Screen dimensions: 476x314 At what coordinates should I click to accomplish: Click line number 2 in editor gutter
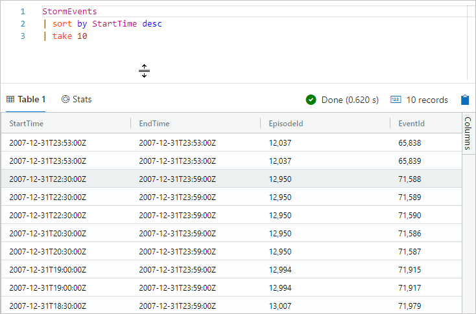[x=23, y=24]
